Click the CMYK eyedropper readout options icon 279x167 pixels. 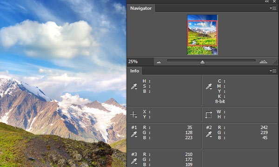(x=209, y=86)
